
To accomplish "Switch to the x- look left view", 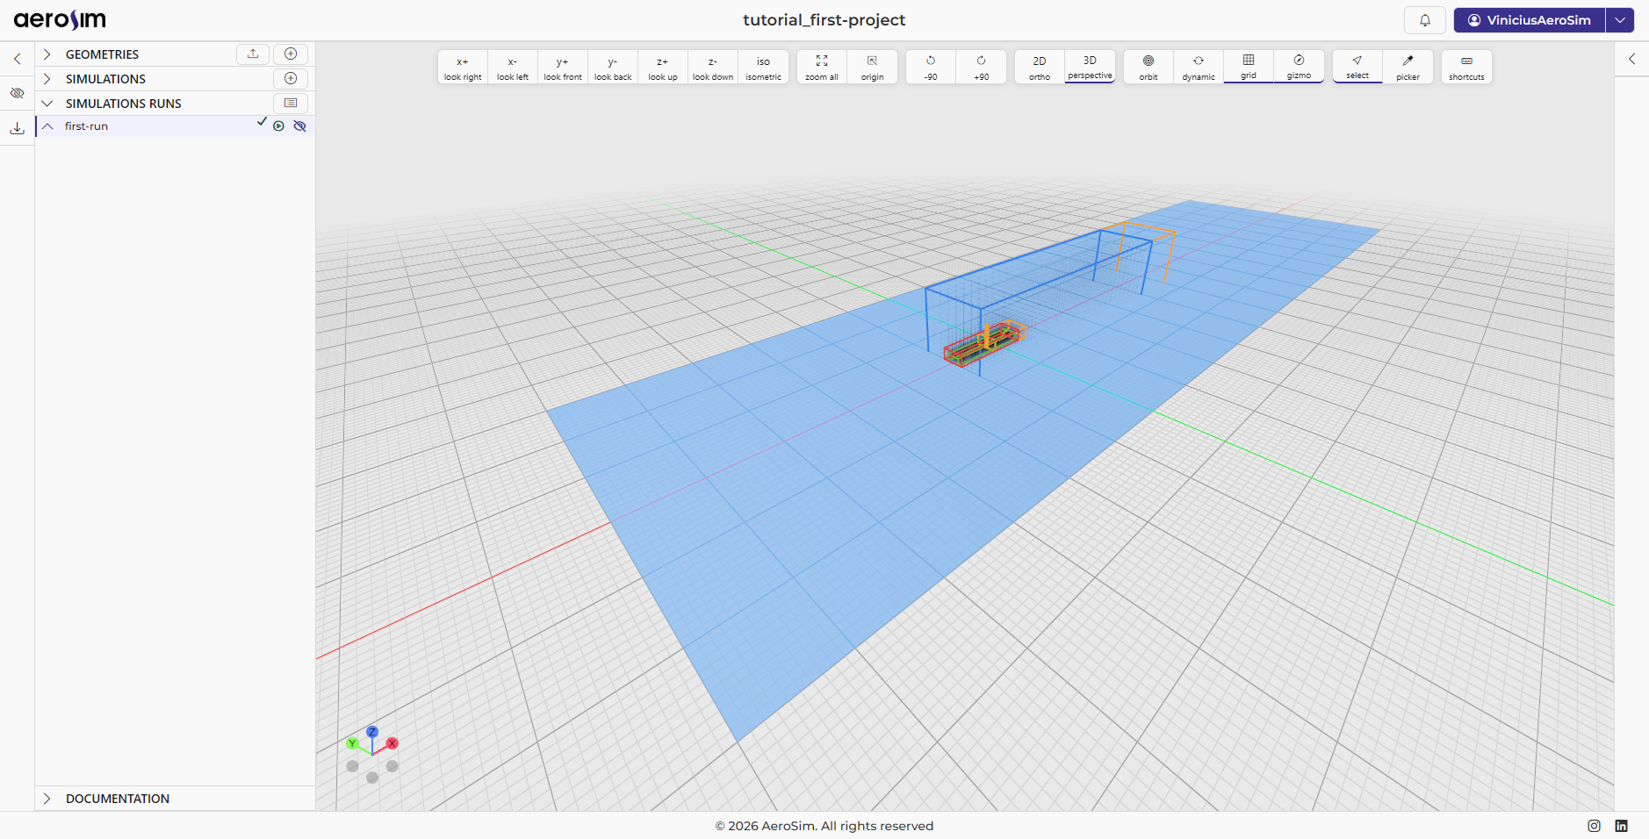I will 513,68.
